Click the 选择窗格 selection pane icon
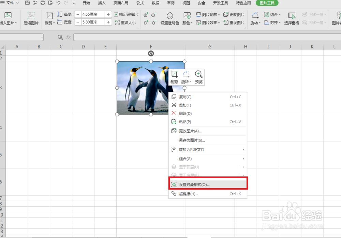Viewport: 341px width, 238px height. [x=292, y=18]
